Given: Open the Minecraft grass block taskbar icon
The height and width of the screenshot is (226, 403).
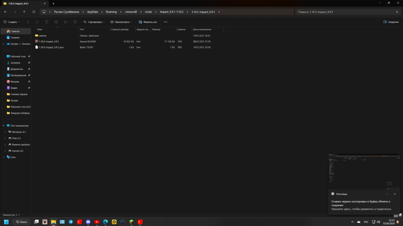Looking at the screenshot, I should [131, 222].
